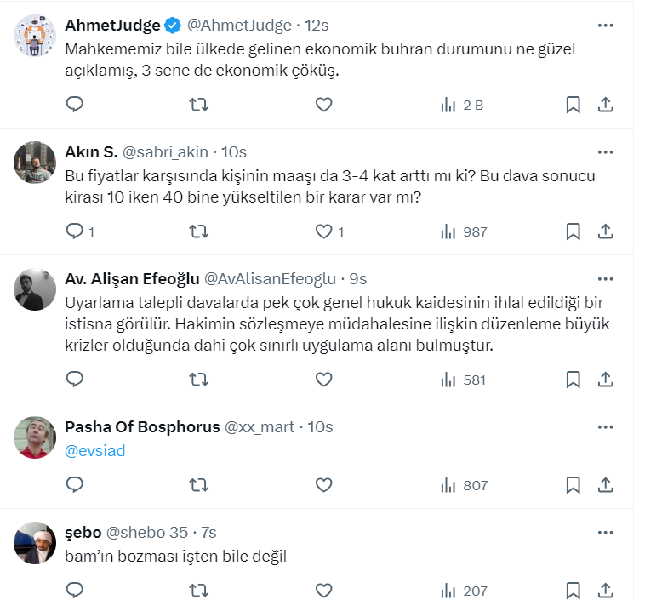Retweet AhmetJudge's post about ekonomik buhran
The image size is (662, 600).
[x=198, y=105]
